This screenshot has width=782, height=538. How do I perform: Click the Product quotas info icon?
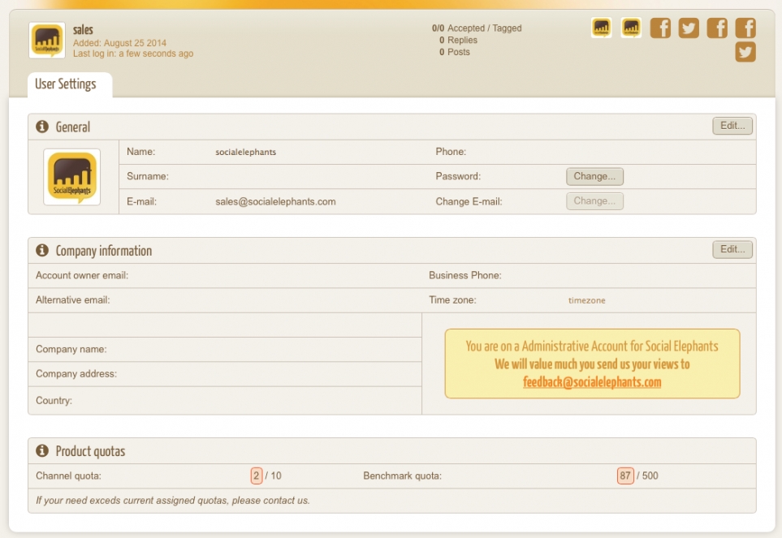point(42,451)
